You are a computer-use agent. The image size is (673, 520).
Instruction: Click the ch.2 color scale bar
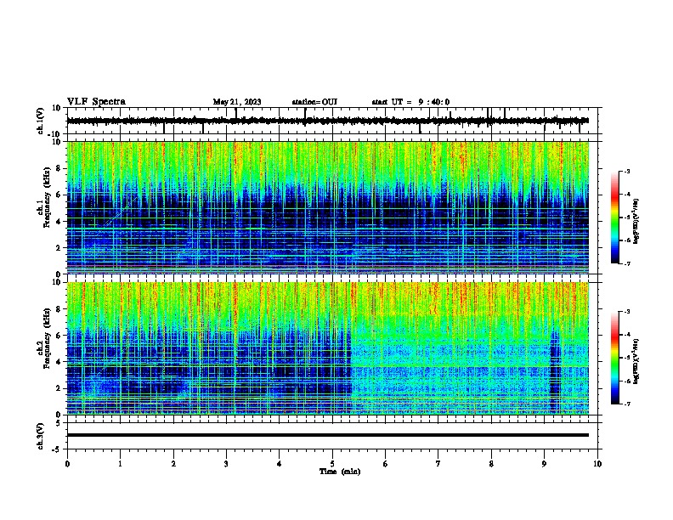tap(615, 358)
